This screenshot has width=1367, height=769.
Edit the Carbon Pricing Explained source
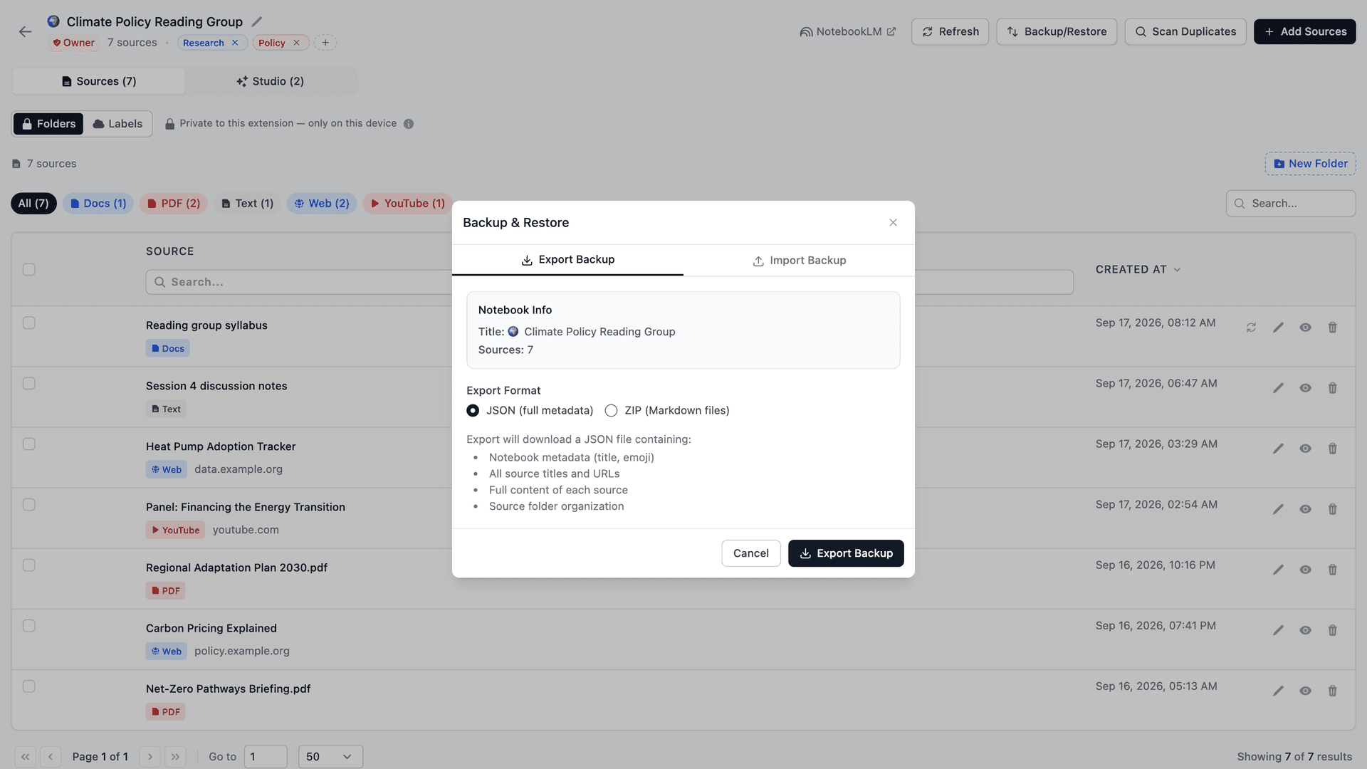[x=1278, y=630]
